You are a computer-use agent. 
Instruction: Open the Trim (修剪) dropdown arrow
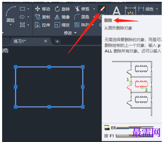point(94,9)
